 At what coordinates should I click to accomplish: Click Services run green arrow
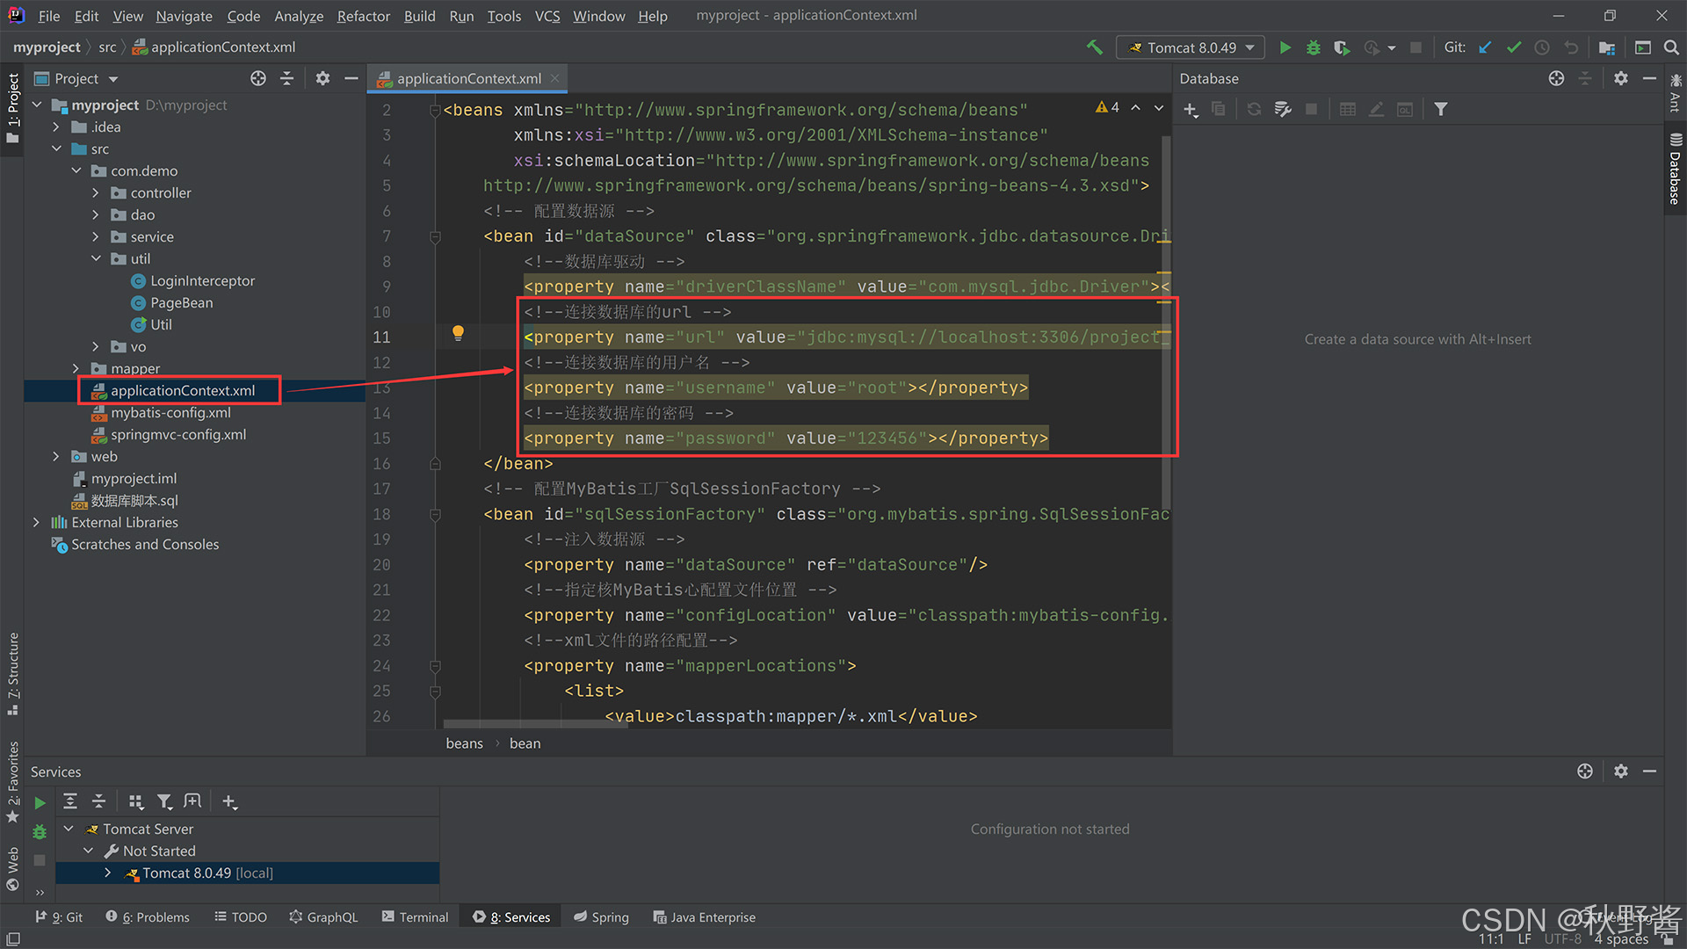(x=40, y=802)
